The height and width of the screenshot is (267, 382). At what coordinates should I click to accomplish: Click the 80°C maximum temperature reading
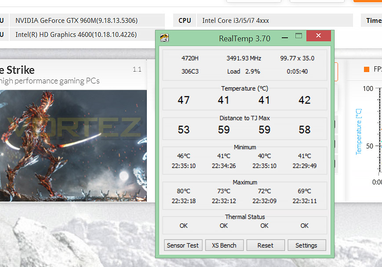(x=183, y=191)
